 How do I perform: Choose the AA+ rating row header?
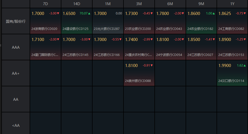tap(16, 73)
